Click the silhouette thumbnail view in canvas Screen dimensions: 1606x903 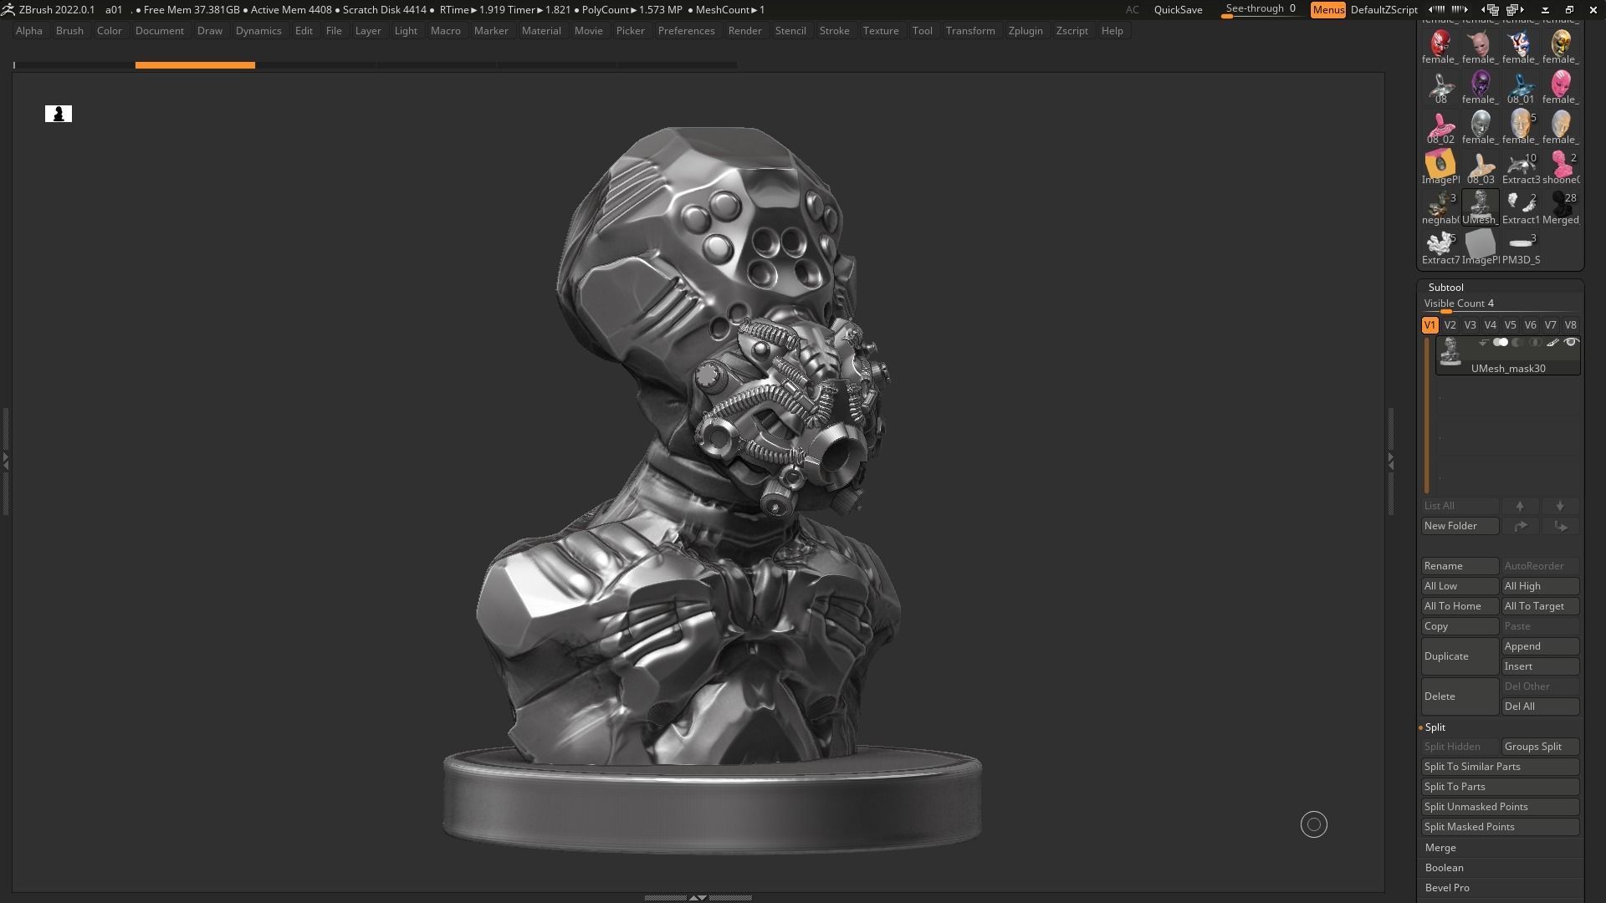(59, 114)
